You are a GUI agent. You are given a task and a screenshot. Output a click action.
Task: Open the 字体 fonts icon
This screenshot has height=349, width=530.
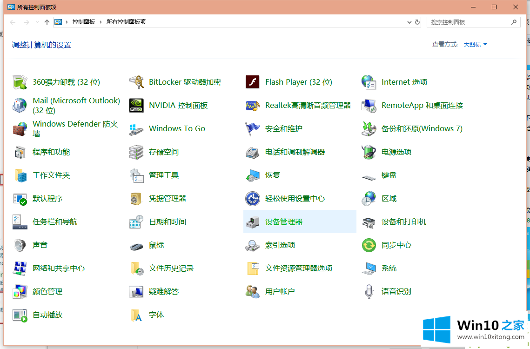tap(136, 315)
